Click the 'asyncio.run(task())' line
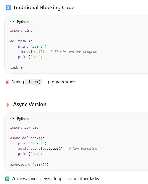Viewport: 148px width, 184px height. tap(29, 164)
